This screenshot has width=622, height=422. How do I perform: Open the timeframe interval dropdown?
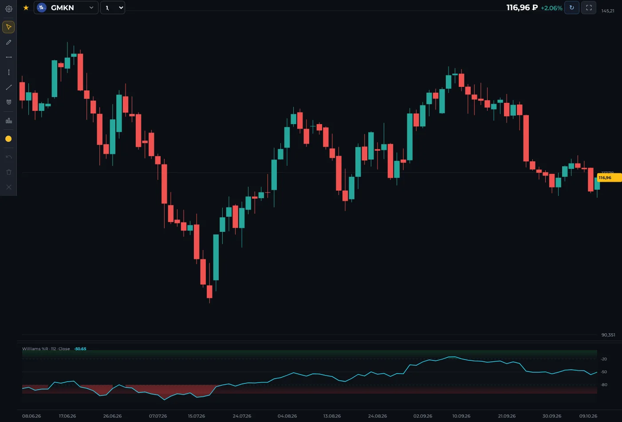(113, 8)
